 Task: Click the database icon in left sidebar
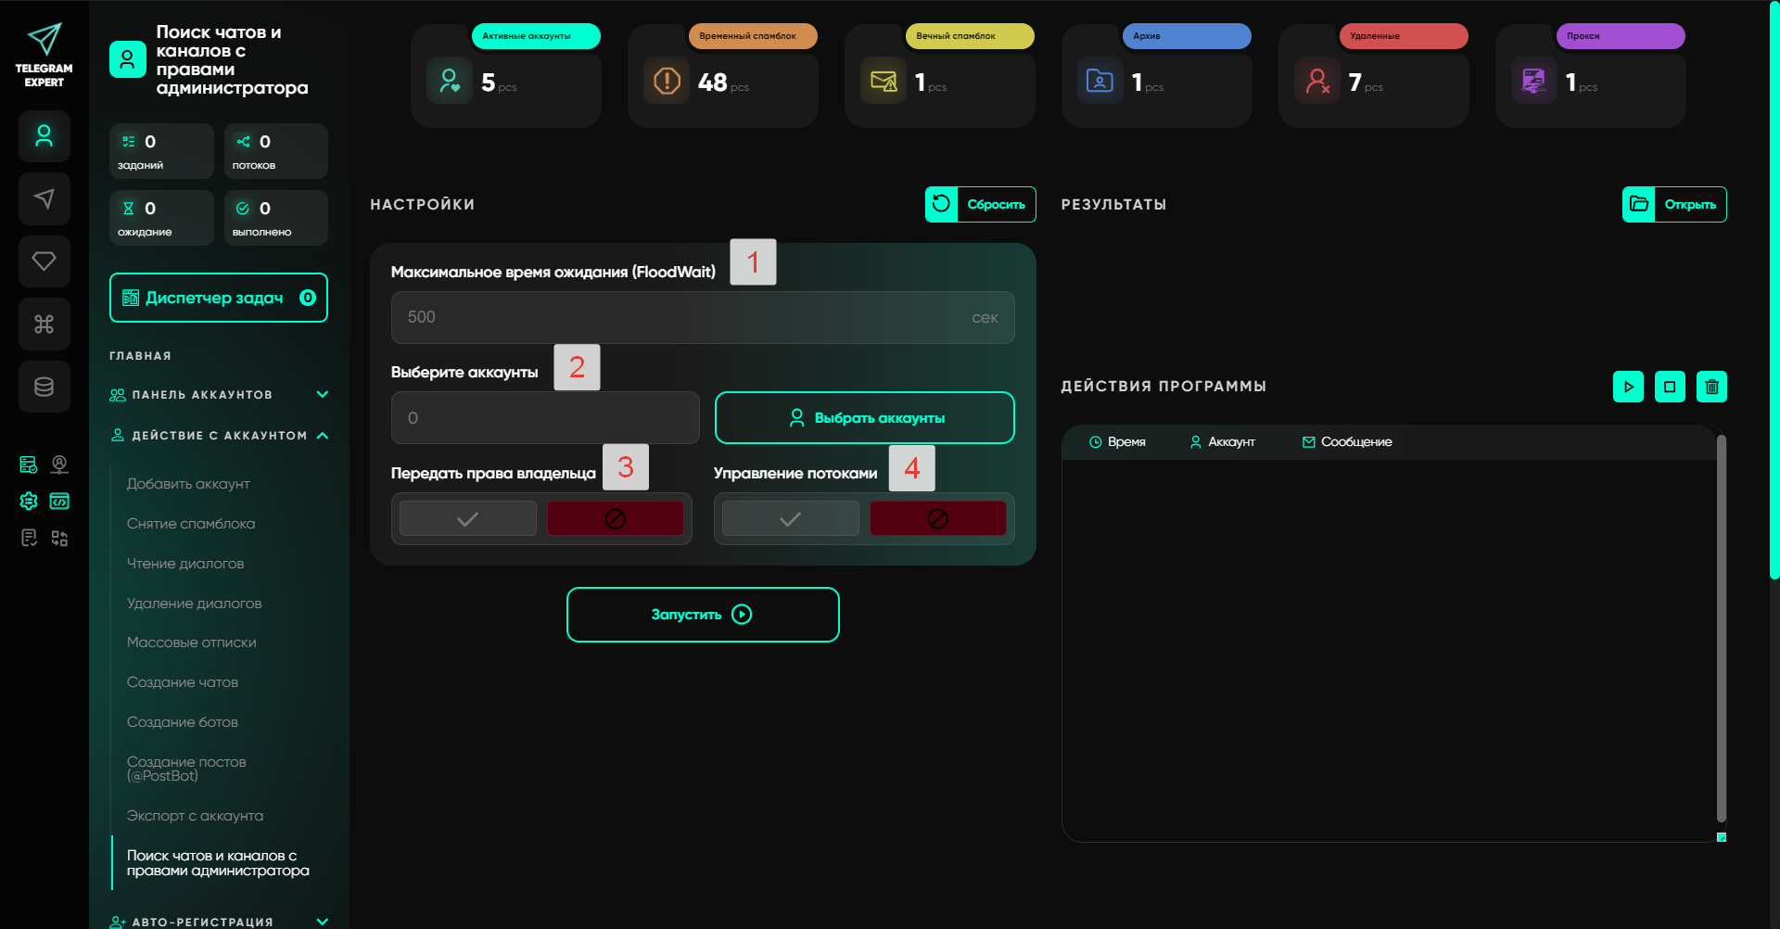(44, 387)
